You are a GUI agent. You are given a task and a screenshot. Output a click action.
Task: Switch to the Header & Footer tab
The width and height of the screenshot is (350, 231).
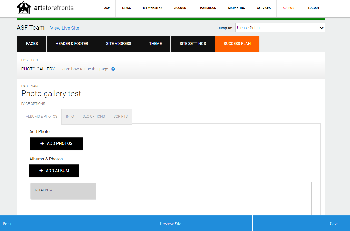pyautogui.click(x=72, y=44)
